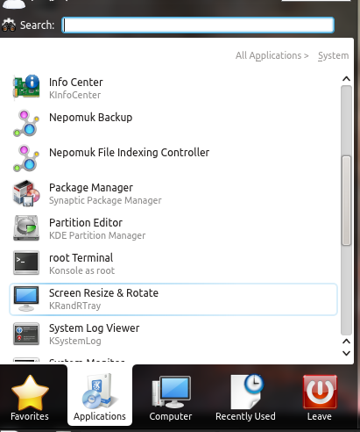Click the Applications tab icon

click(x=100, y=392)
